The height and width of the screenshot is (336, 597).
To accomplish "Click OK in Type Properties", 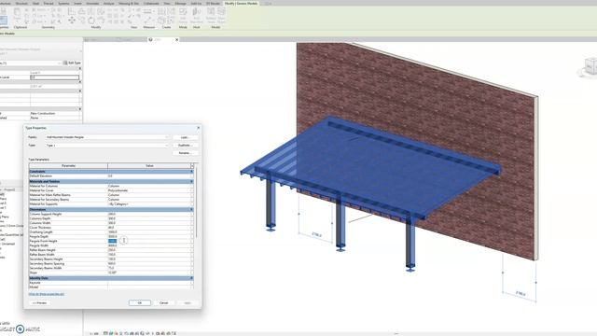I will pyautogui.click(x=140, y=302).
